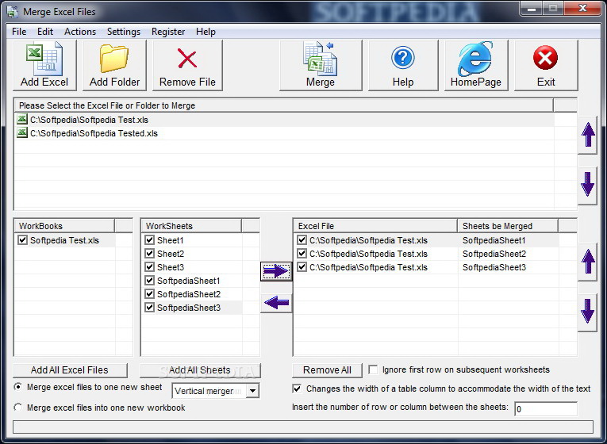Uncheck the Softpedia Test.xls workbook checkbox
The image size is (607, 444).
(x=22, y=239)
